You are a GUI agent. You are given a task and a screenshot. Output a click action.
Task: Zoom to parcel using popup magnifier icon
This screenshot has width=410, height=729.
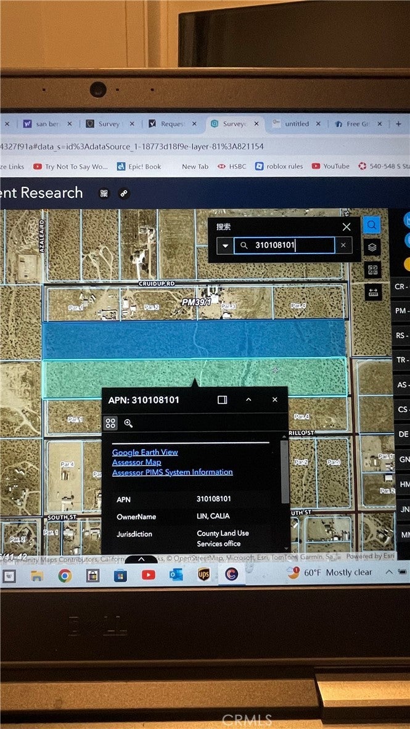coord(128,423)
